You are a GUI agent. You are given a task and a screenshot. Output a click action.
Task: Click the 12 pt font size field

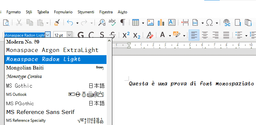tap(60, 35)
